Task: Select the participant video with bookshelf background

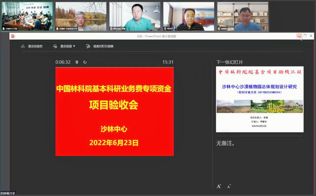Action: (x=243, y=17)
